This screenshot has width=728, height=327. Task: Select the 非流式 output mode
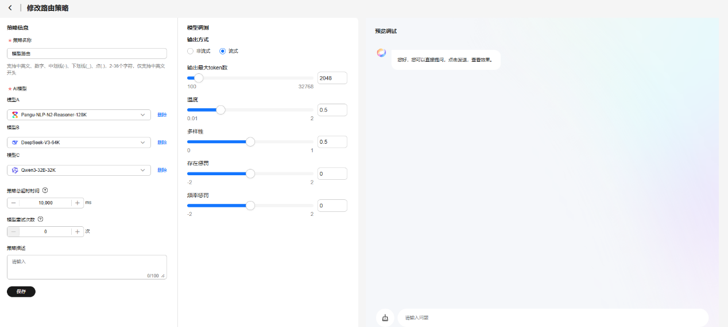click(x=191, y=51)
